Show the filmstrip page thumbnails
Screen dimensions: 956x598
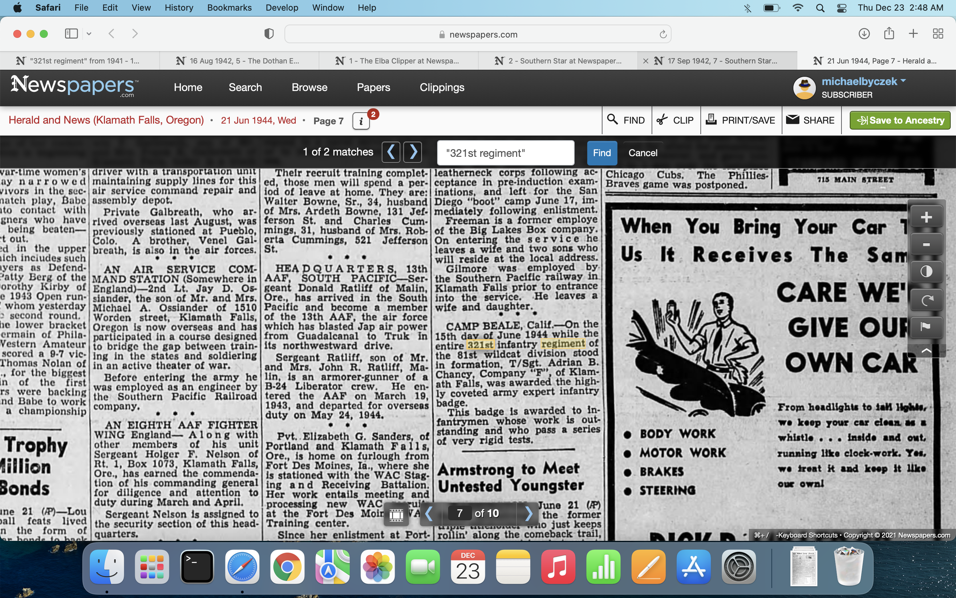(x=396, y=514)
